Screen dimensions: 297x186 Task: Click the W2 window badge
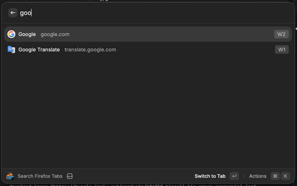281,34
